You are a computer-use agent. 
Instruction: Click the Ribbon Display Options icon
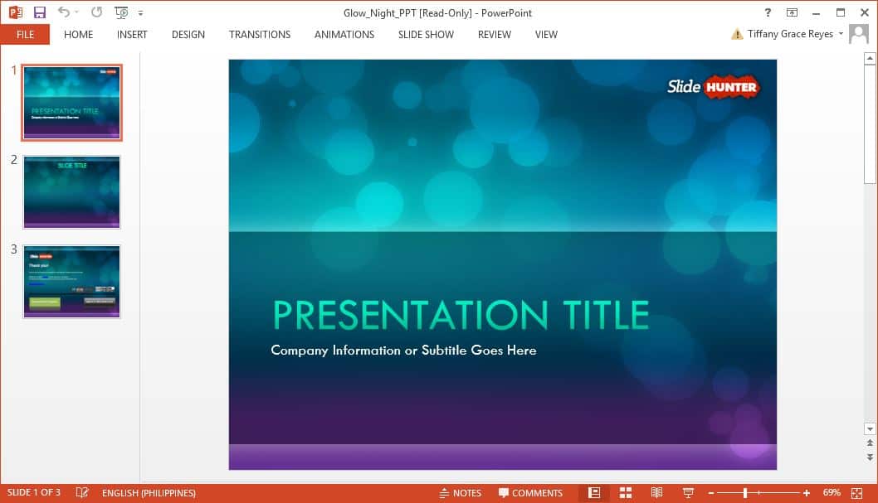point(792,12)
